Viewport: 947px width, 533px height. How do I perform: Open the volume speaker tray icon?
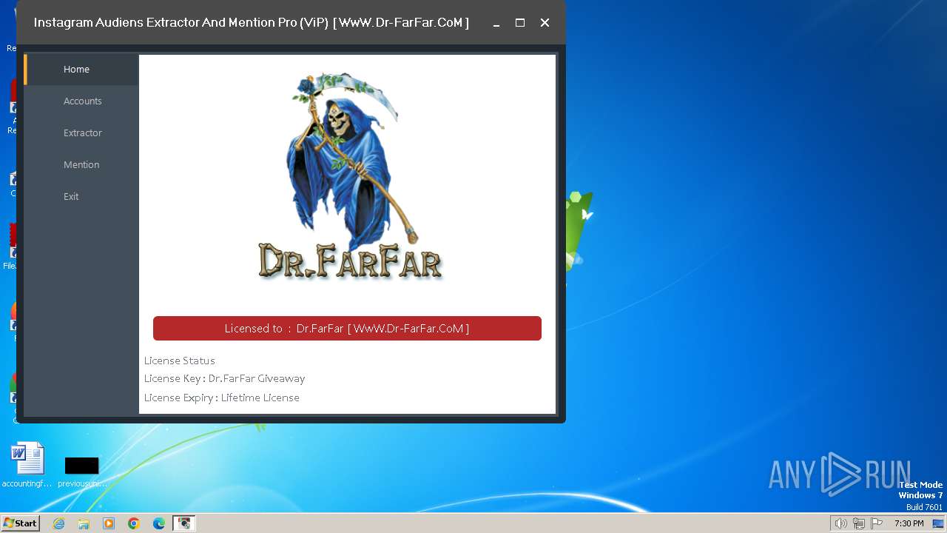(x=840, y=523)
